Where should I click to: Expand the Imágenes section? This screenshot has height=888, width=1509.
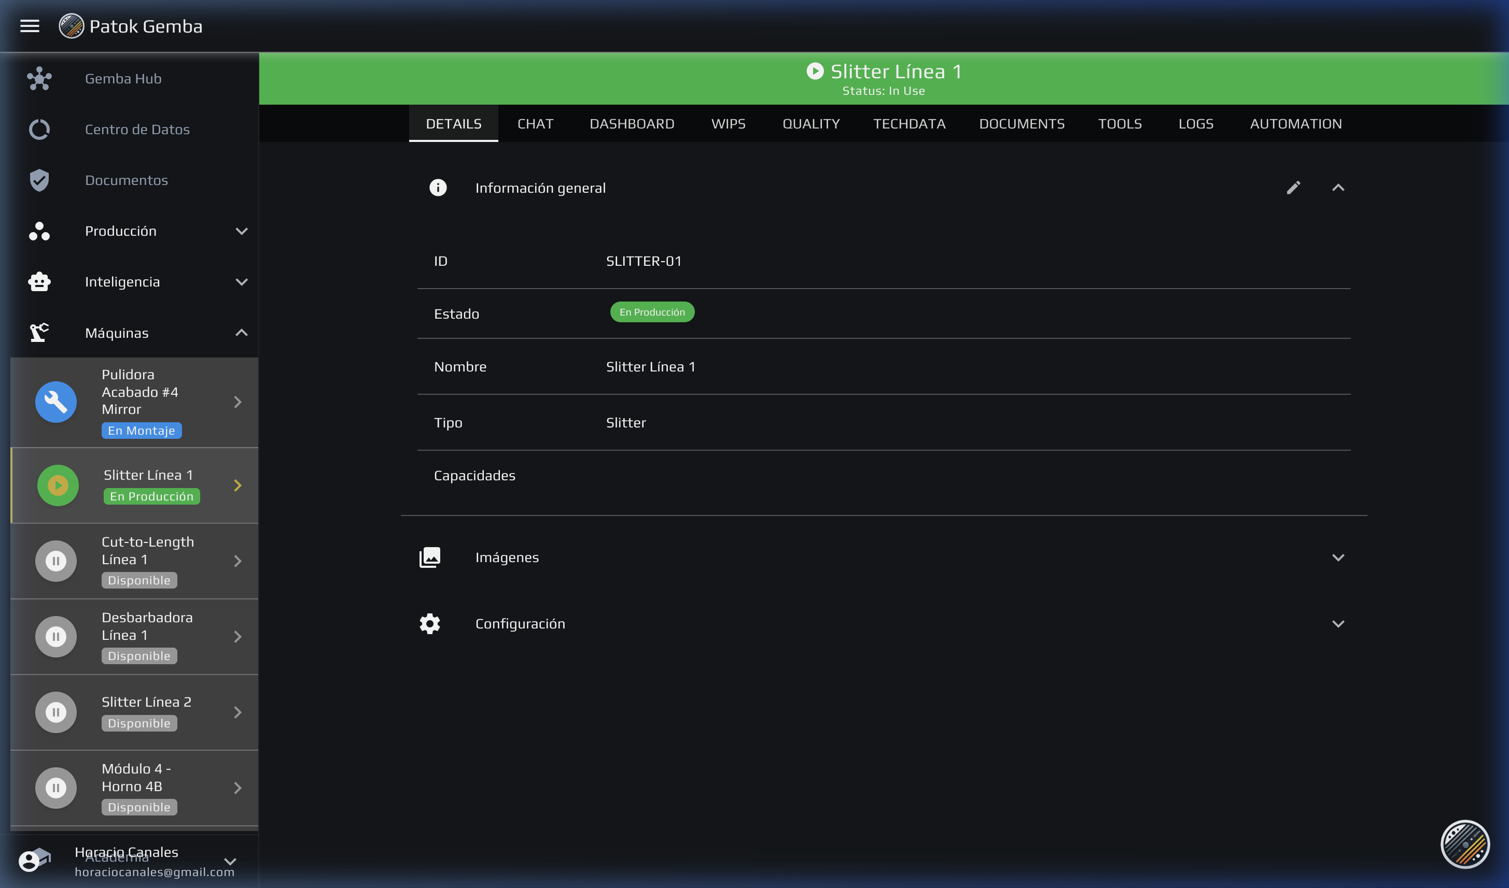tap(1339, 557)
